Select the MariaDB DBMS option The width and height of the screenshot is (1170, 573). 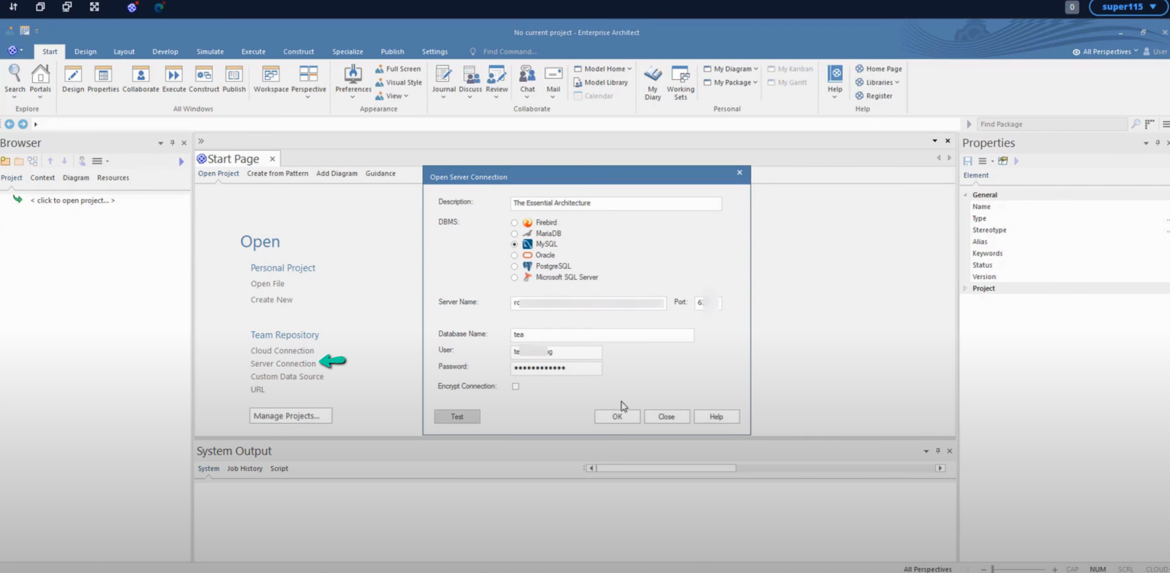tap(514, 234)
